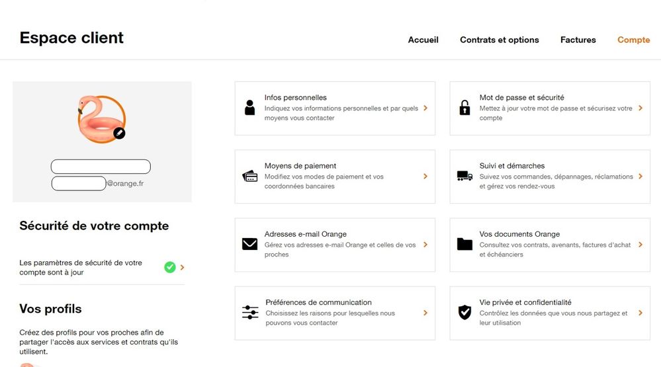
Task: Click the Vos documents Orange chevron arrow
Action: coord(640,245)
